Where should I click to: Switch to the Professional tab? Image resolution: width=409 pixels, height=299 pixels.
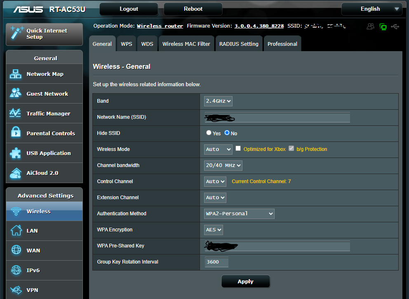[282, 44]
